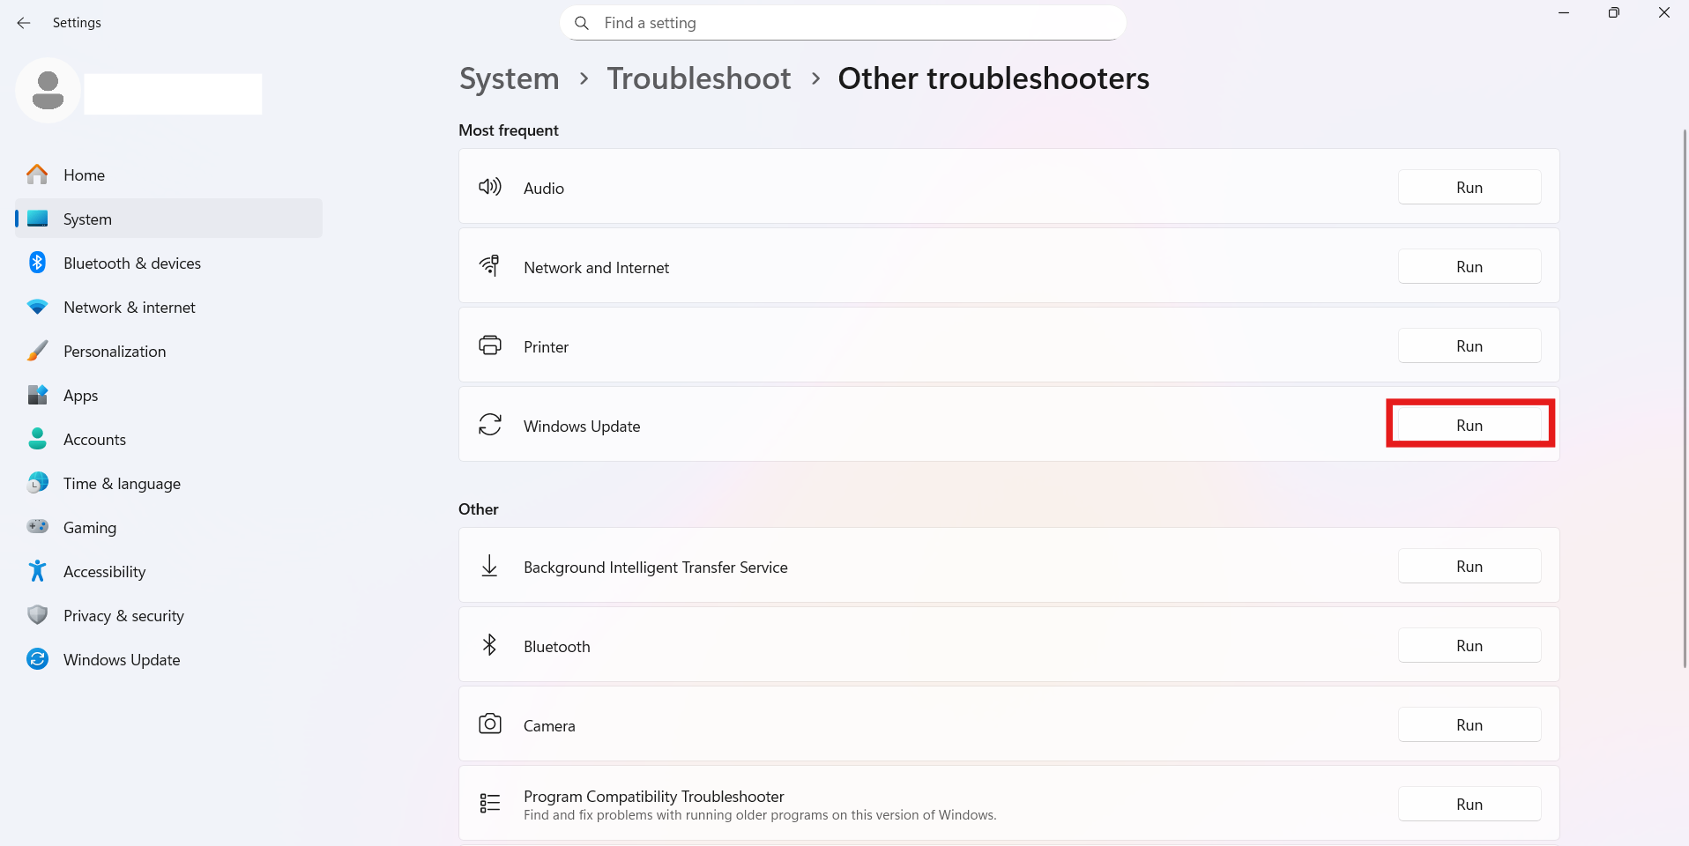Viewport: 1689px width, 846px height.
Task: Click the System breadcrumb link
Action: [x=509, y=78]
